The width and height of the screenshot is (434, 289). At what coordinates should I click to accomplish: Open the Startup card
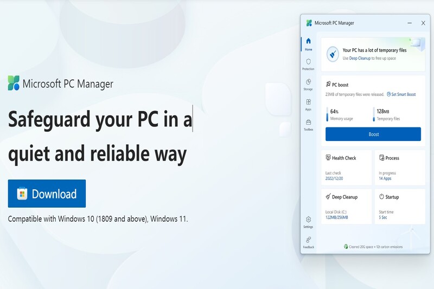[x=400, y=206]
